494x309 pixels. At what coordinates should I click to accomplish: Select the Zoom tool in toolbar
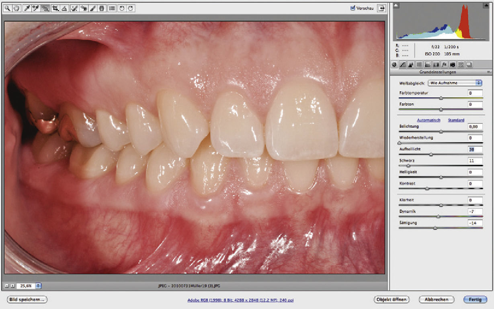[x=8, y=8]
